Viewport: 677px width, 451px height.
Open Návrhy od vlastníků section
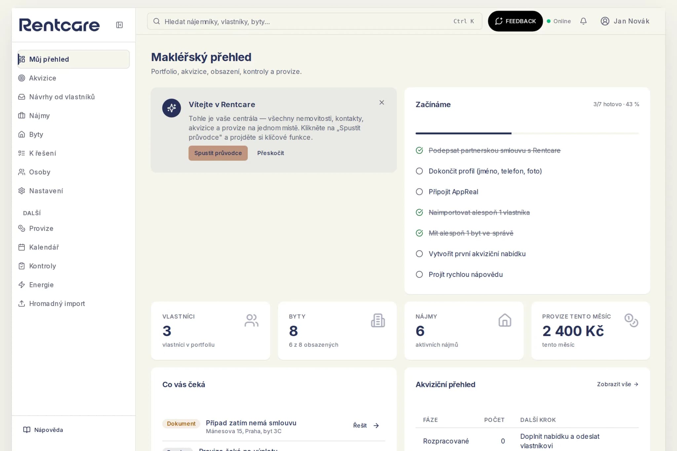[73, 97]
